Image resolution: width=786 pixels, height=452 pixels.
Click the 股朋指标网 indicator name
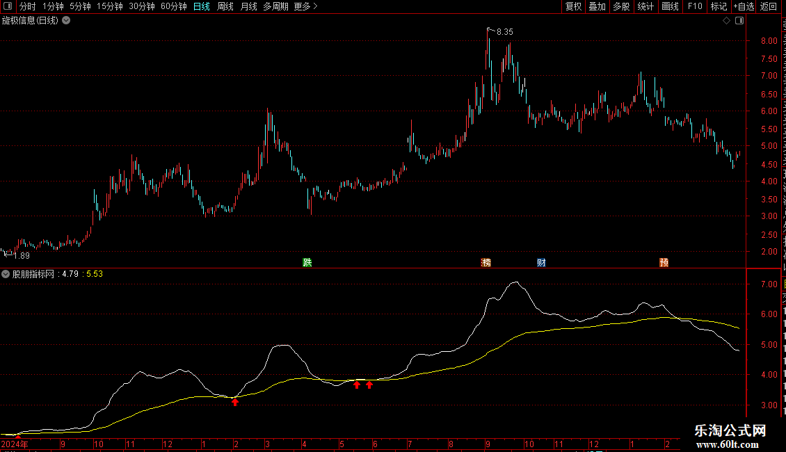[33, 274]
